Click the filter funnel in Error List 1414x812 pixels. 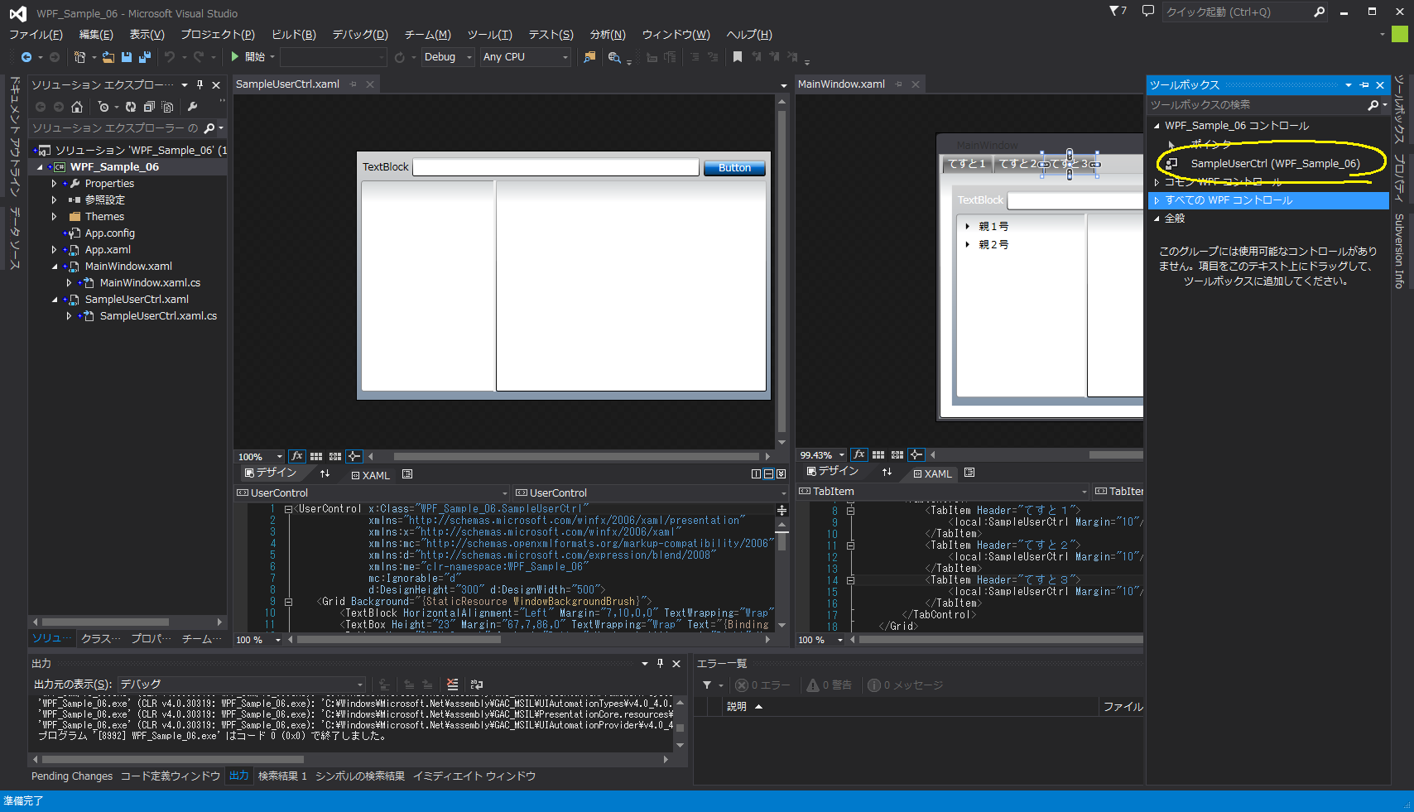(707, 685)
